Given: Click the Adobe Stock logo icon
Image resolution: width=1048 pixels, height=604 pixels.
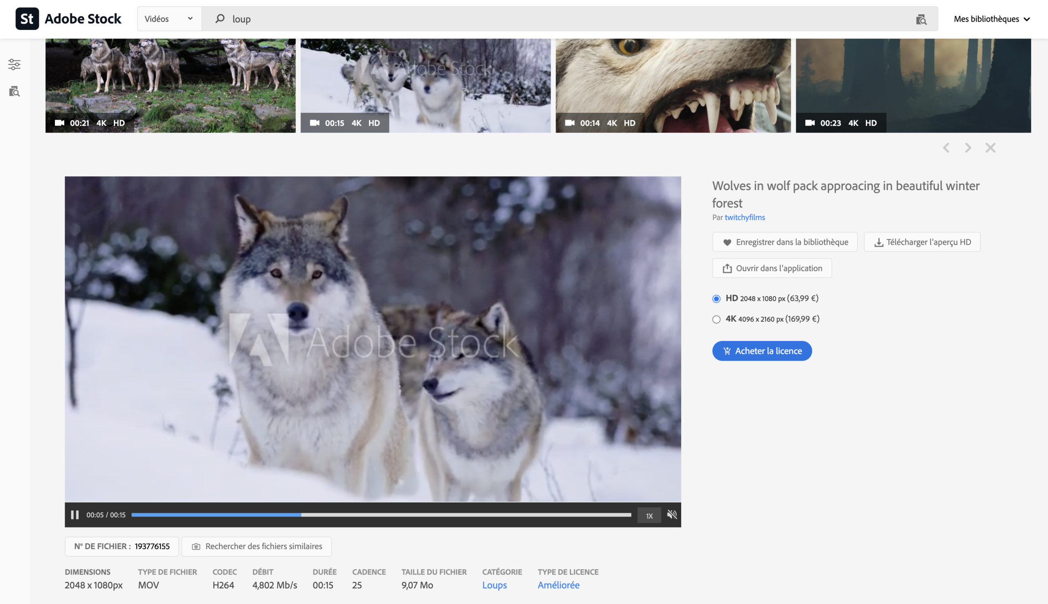Looking at the screenshot, I should click(27, 19).
